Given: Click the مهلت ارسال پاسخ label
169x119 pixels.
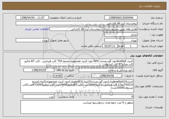Looking at the screenshot, I should click(x=152, y=46).
